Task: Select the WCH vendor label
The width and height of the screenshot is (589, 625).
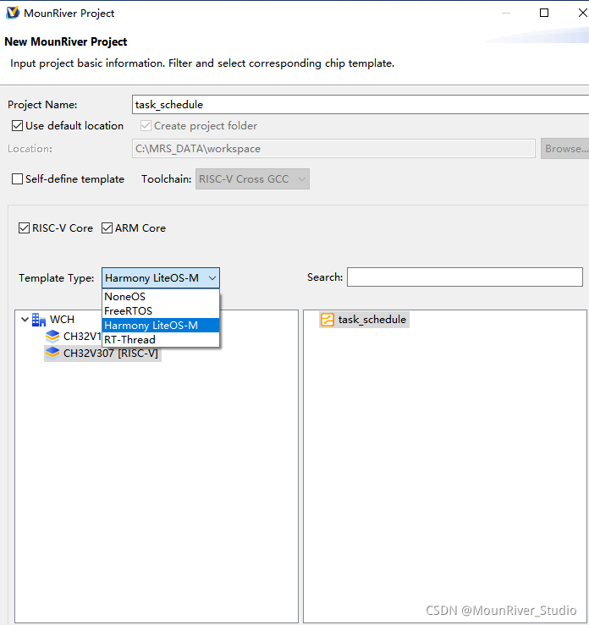Action: point(62,320)
